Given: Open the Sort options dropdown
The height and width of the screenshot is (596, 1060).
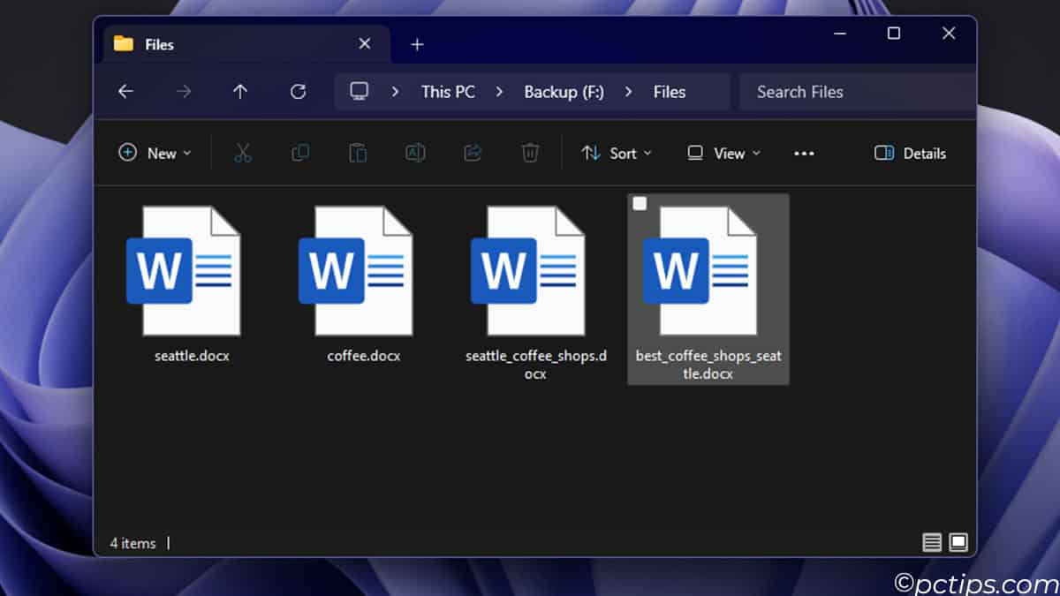Looking at the screenshot, I should click(617, 153).
